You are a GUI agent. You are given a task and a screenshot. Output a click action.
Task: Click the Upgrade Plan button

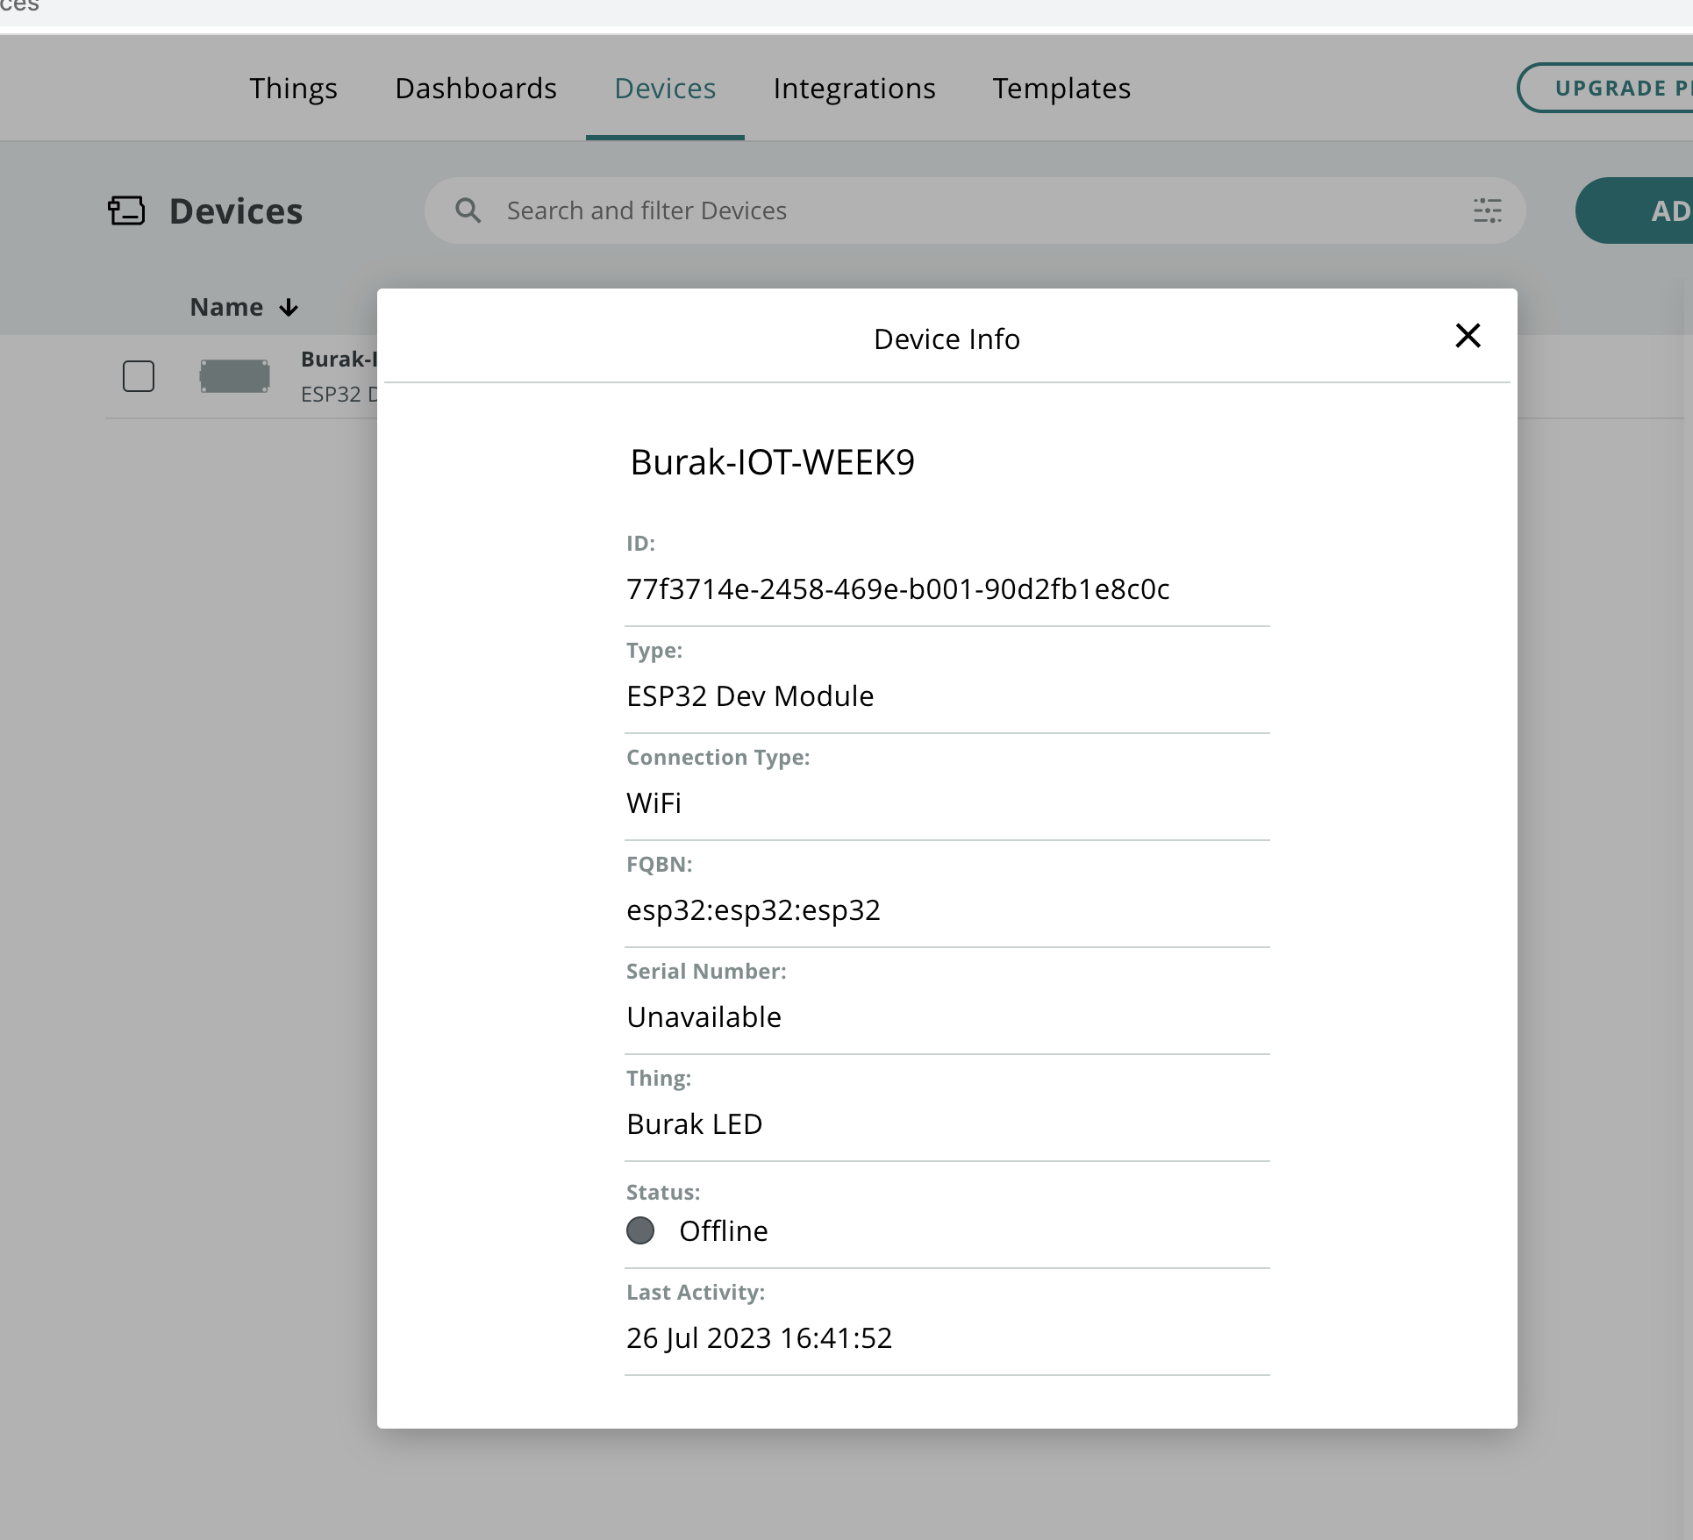point(1605,88)
